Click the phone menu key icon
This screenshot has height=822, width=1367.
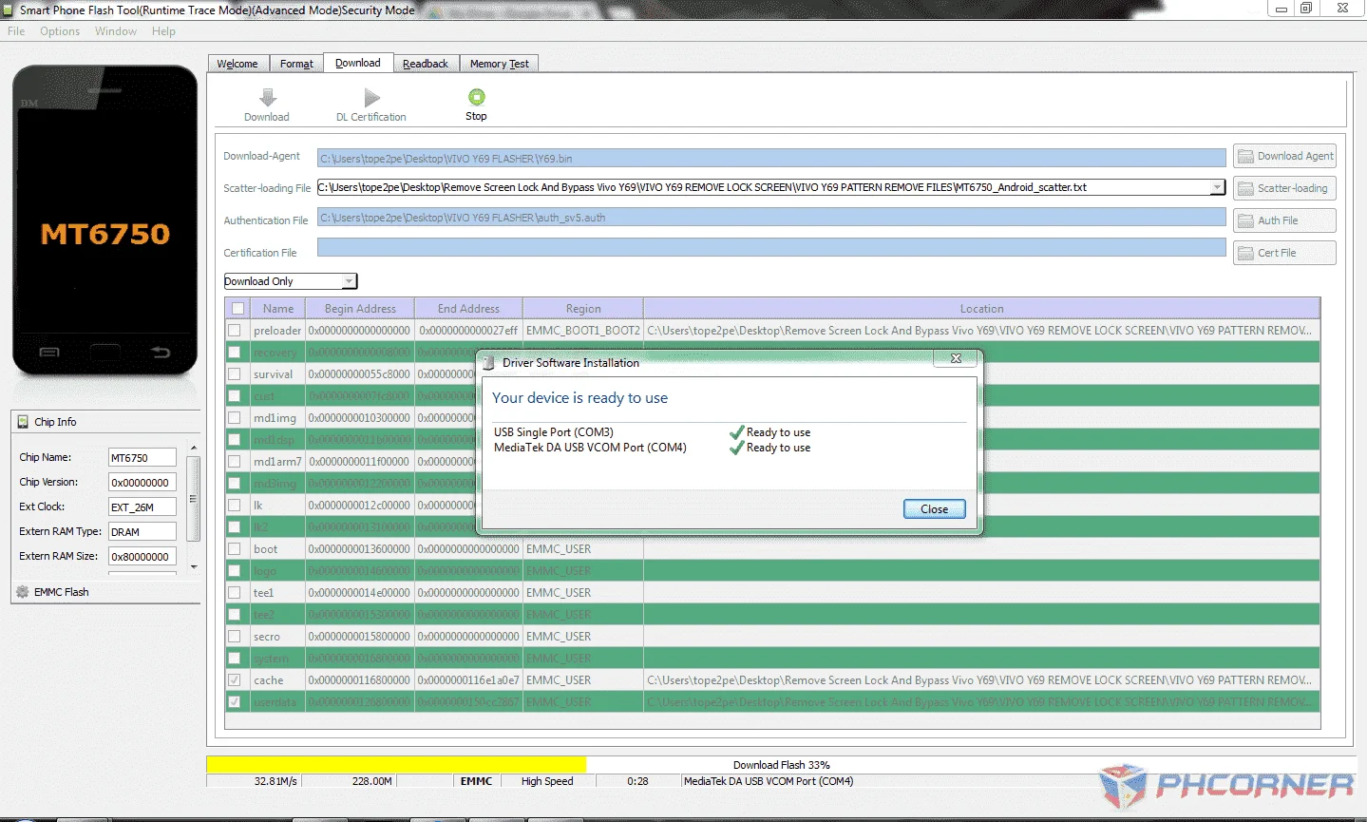[49, 353]
